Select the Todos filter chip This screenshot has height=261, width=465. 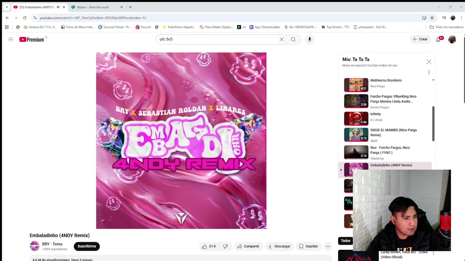(345, 241)
